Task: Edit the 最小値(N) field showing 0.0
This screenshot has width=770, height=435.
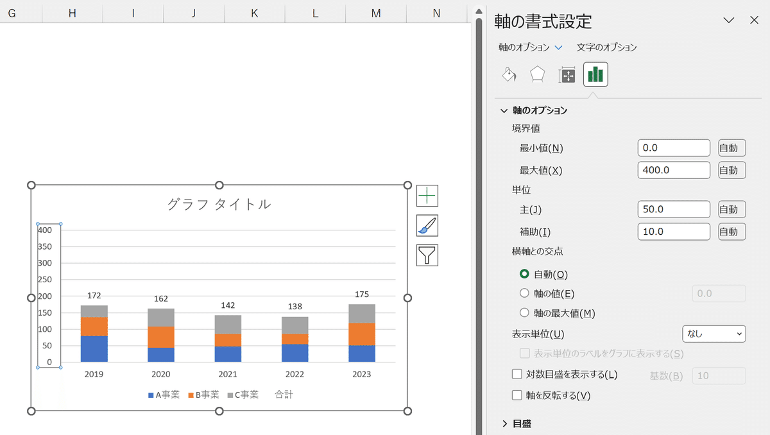Action: 674,148
